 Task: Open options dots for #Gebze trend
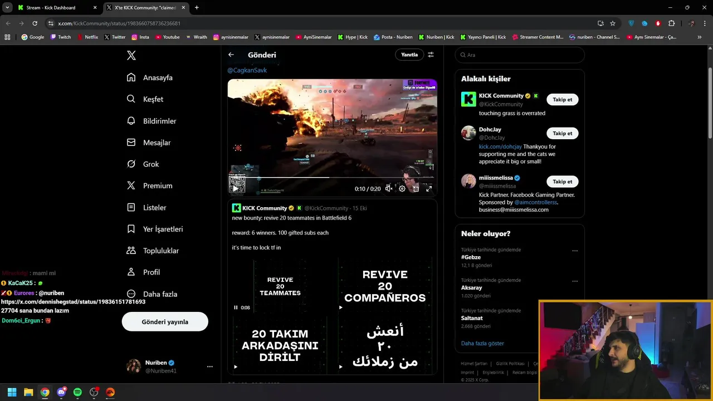pos(575,251)
